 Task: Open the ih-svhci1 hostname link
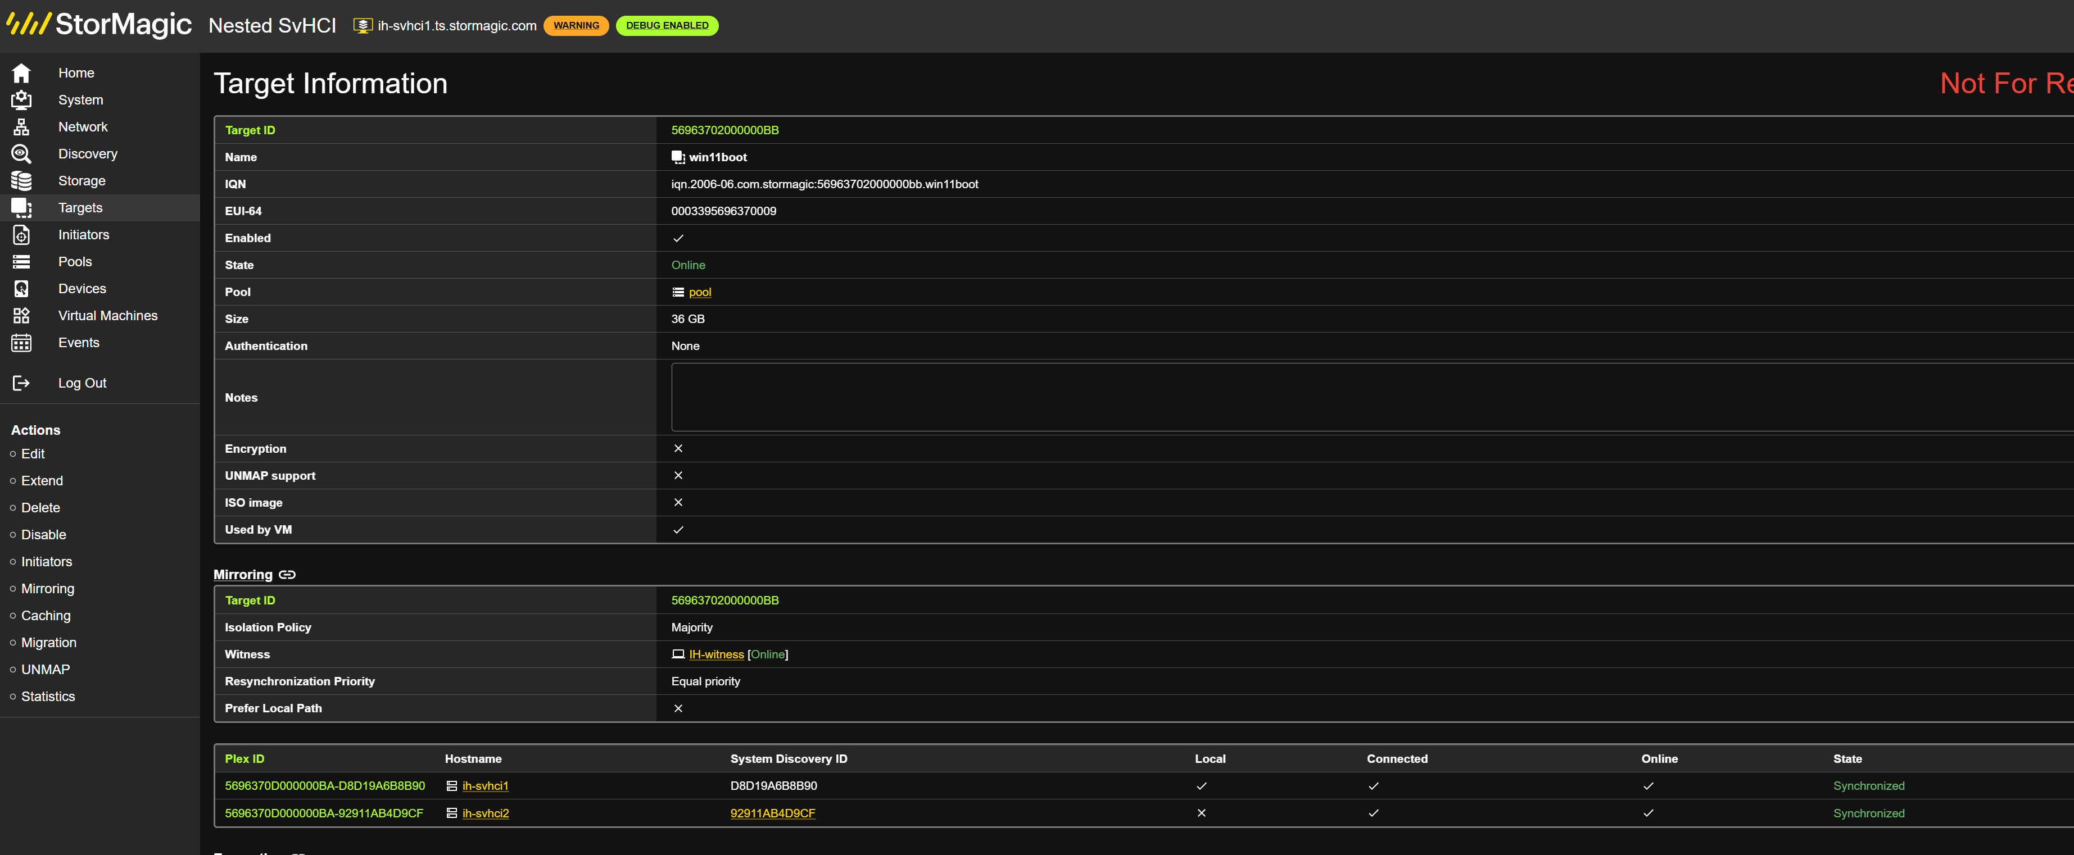486,786
